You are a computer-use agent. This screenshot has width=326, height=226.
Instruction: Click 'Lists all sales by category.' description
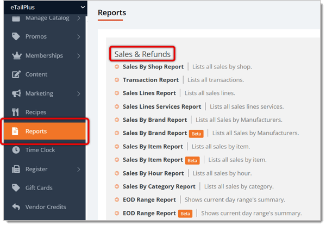click(x=239, y=186)
